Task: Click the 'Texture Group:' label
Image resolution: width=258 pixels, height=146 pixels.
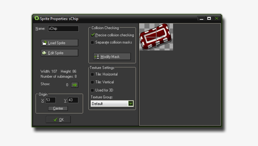Action: [102, 97]
